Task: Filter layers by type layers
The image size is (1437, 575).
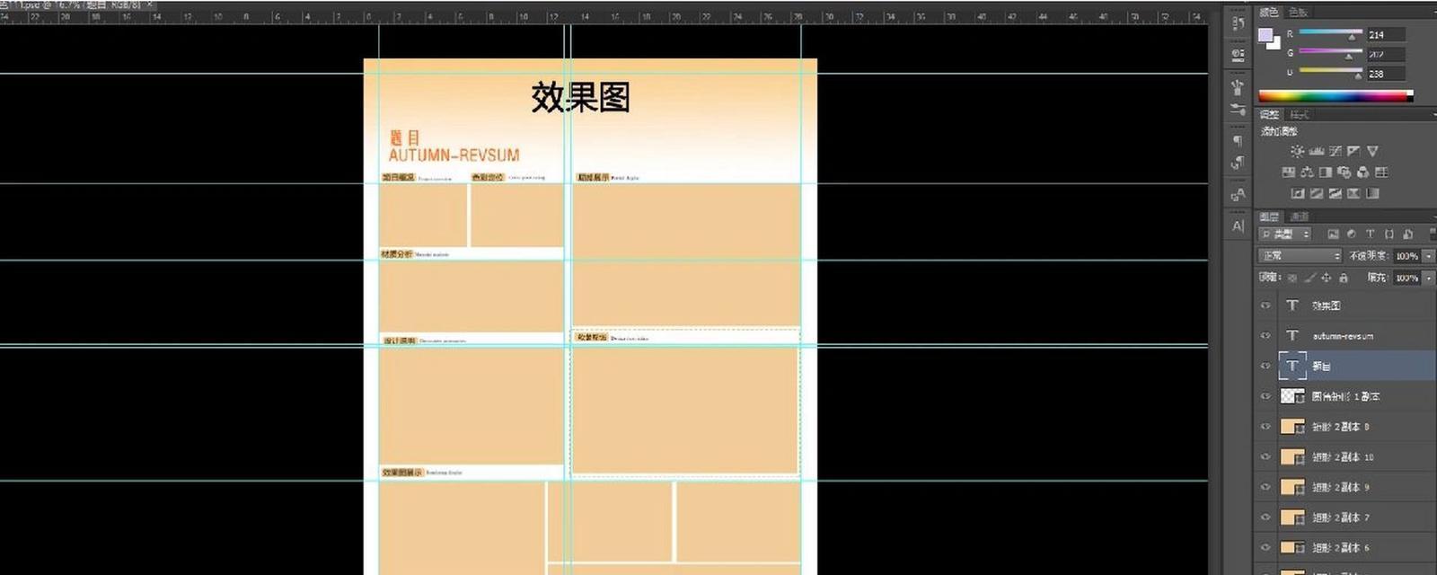Action: coord(1371,234)
